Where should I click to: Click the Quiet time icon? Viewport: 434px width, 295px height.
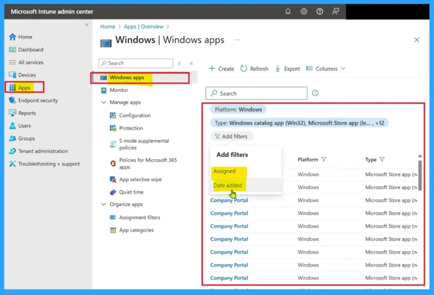click(113, 192)
